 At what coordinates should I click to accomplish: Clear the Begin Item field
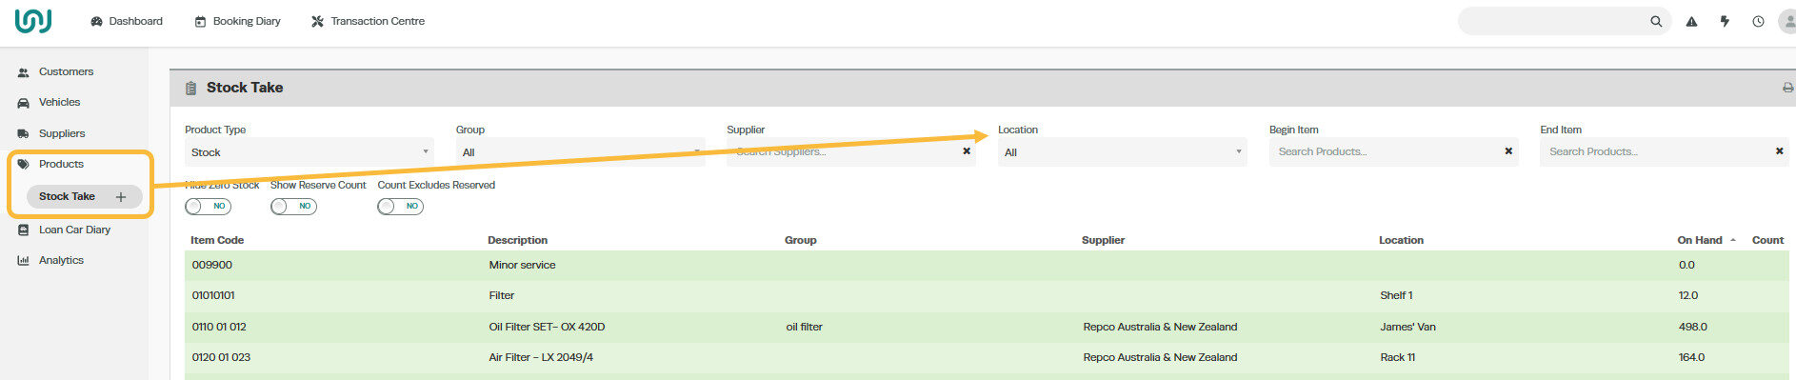(1508, 151)
